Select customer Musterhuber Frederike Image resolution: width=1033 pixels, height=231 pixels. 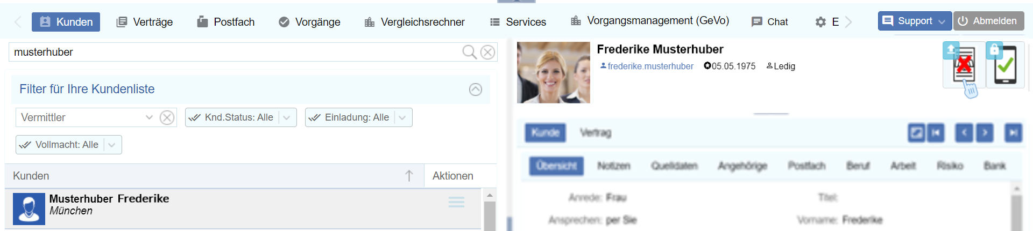(243, 209)
